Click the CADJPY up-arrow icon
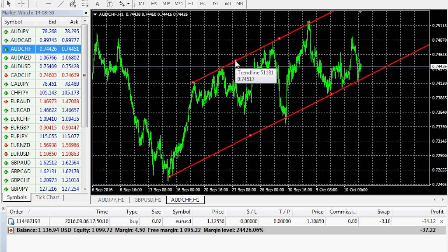 (x=6, y=84)
